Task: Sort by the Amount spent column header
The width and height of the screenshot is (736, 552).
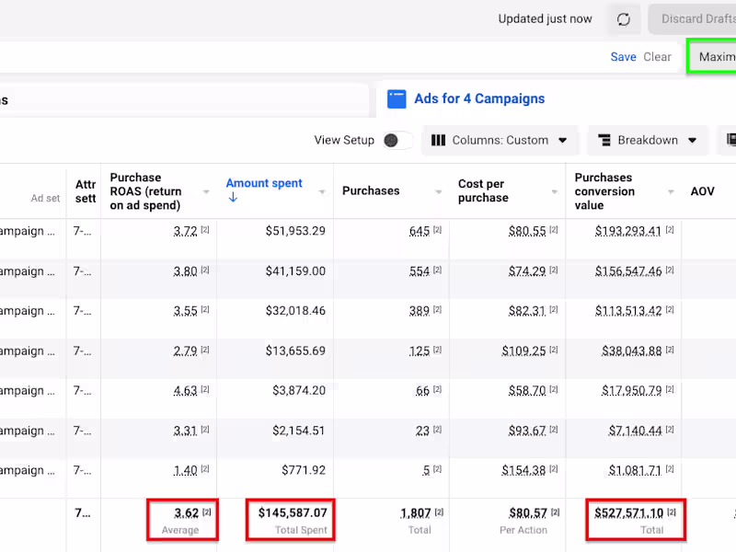Action: tap(264, 183)
